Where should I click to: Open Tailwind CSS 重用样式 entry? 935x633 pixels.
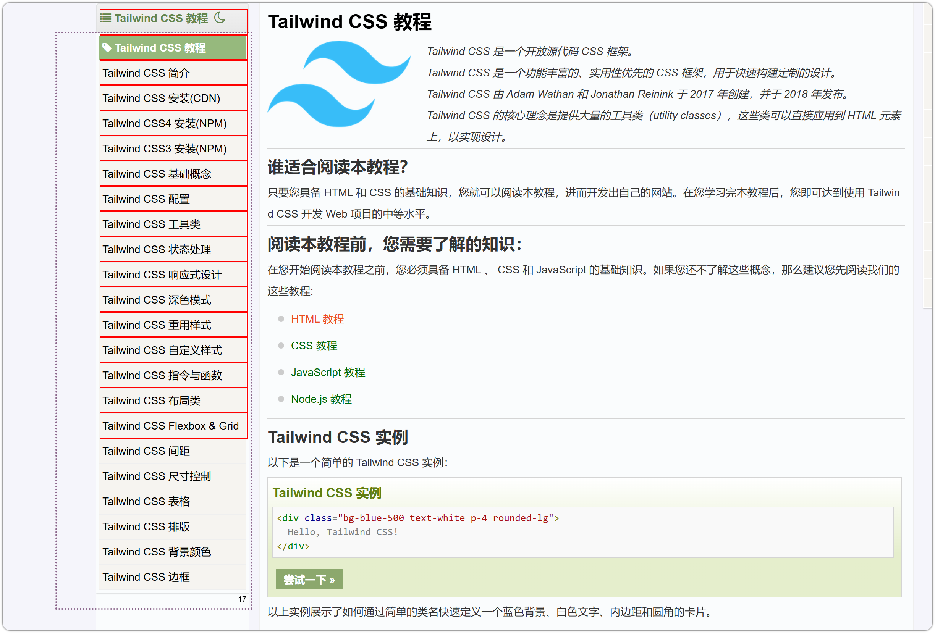(173, 325)
